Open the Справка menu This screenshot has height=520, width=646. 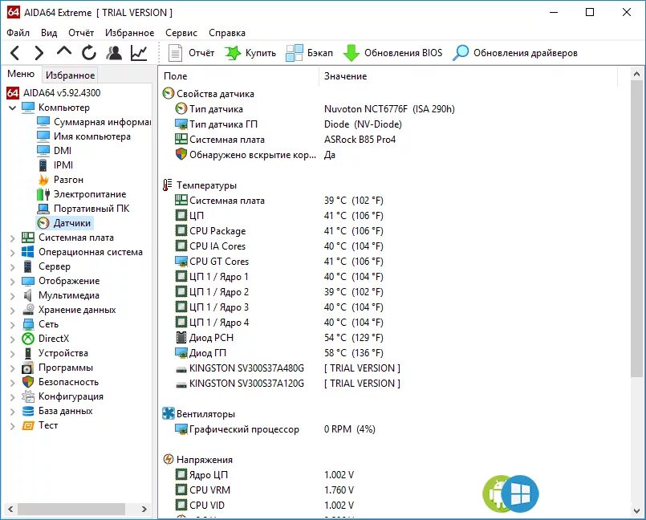pos(227,33)
